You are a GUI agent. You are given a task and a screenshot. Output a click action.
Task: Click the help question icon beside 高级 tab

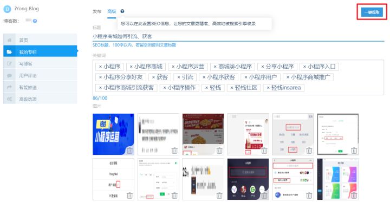(x=122, y=11)
